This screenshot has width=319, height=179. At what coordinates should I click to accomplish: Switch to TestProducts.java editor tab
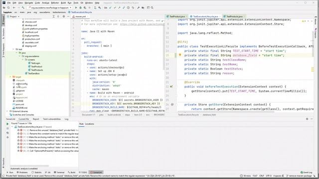(x=234, y=16)
